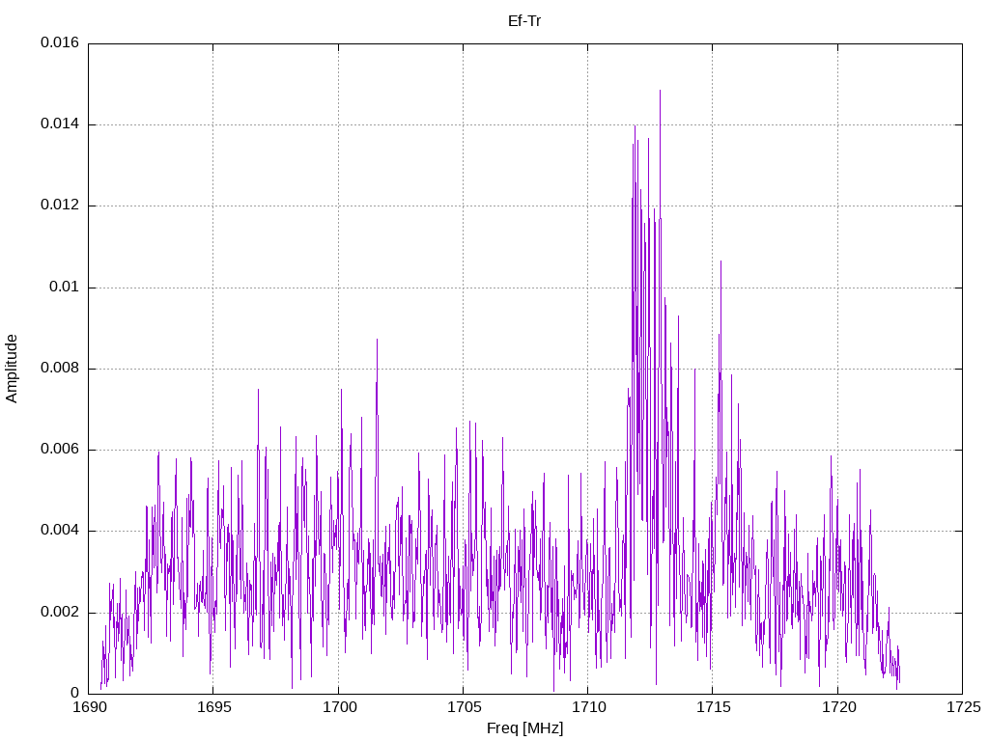Image resolution: width=989 pixels, height=741 pixels.
Task: Click the tallest peak near 1713 MHz
Action: (660, 91)
